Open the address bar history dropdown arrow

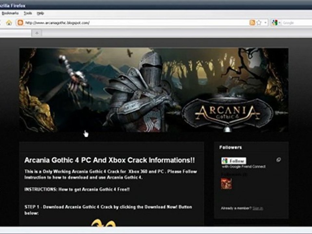pyautogui.click(x=265, y=23)
